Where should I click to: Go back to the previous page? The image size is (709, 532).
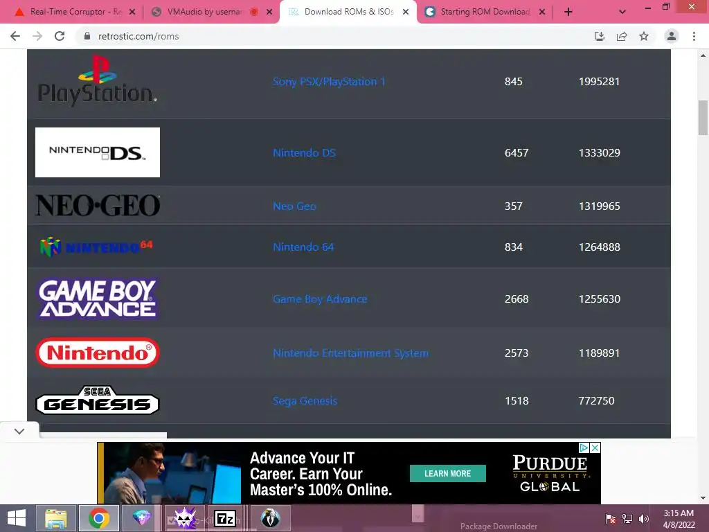point(15,36)
